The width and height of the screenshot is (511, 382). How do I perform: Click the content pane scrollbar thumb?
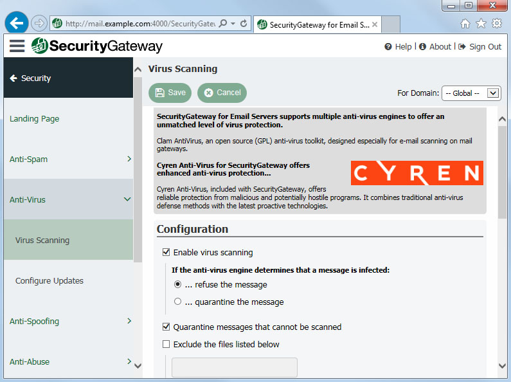502,172
